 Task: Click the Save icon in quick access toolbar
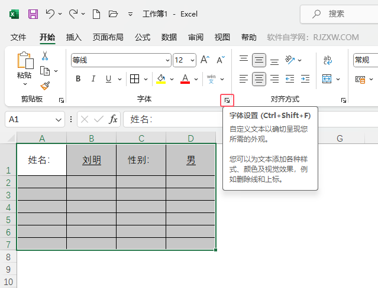point(33,14)
